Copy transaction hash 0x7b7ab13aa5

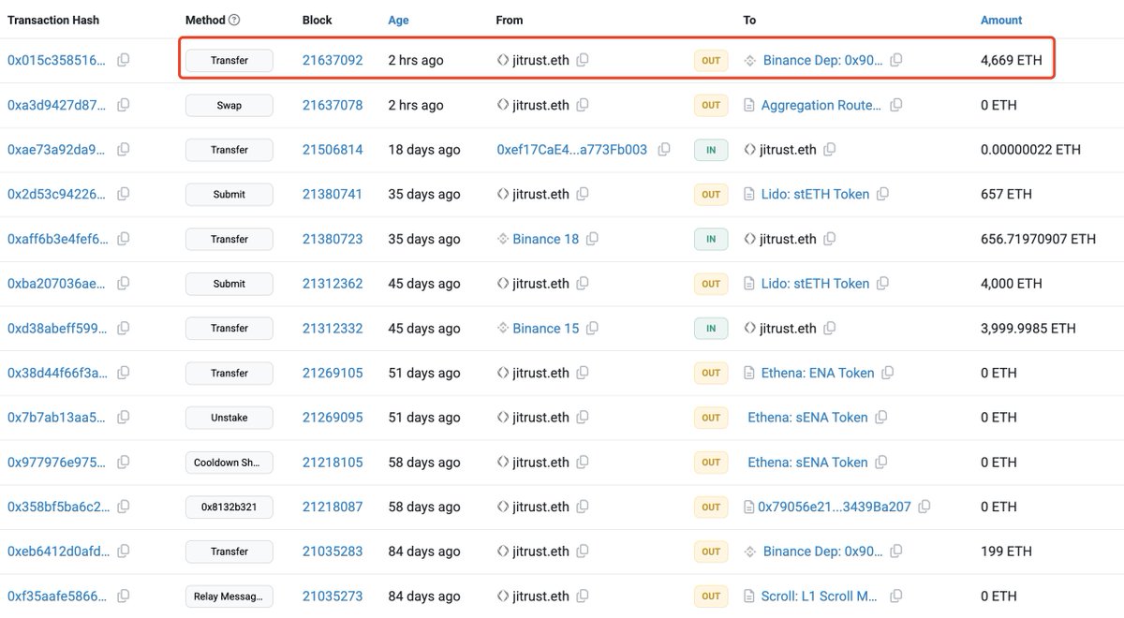(123, 418)
